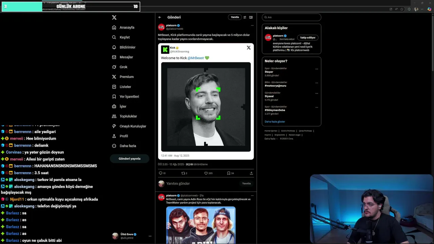The image size is (434, 244).
Task: Click the Gönderi yayınla button
Action: coord(130,159)
